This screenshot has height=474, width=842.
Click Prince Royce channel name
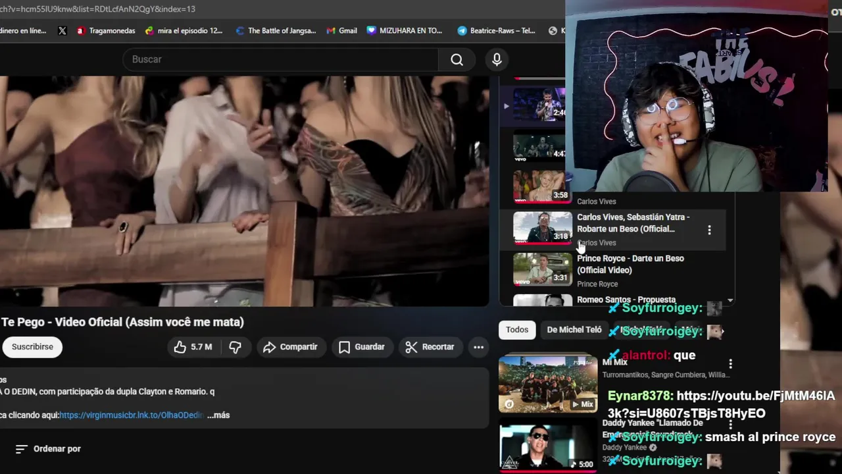coord(597,284)
